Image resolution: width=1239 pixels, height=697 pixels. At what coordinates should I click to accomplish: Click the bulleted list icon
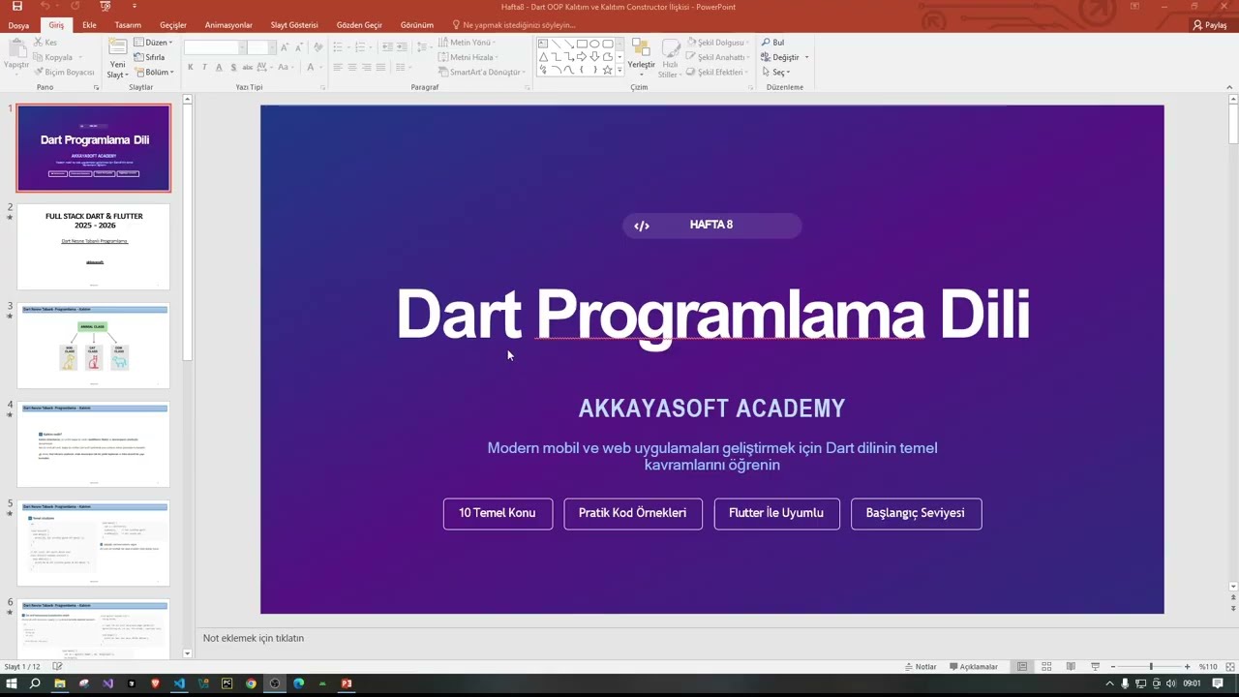340,46
